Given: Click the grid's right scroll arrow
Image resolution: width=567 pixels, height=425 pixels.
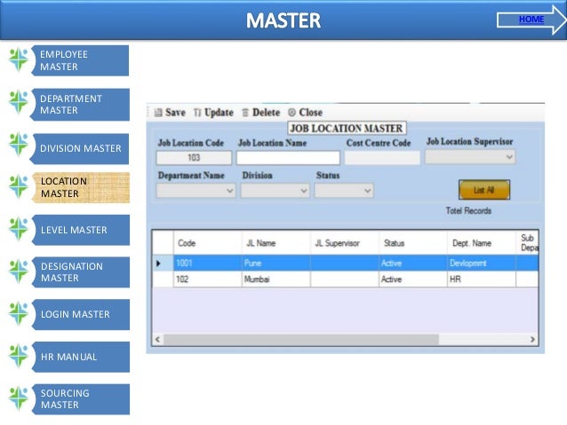Looking at the screenshot, I should point(532,340).
